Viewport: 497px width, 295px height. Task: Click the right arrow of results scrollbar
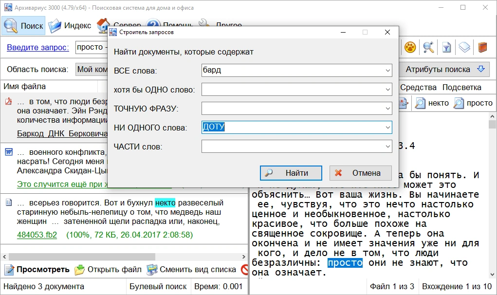click(243, 257)
